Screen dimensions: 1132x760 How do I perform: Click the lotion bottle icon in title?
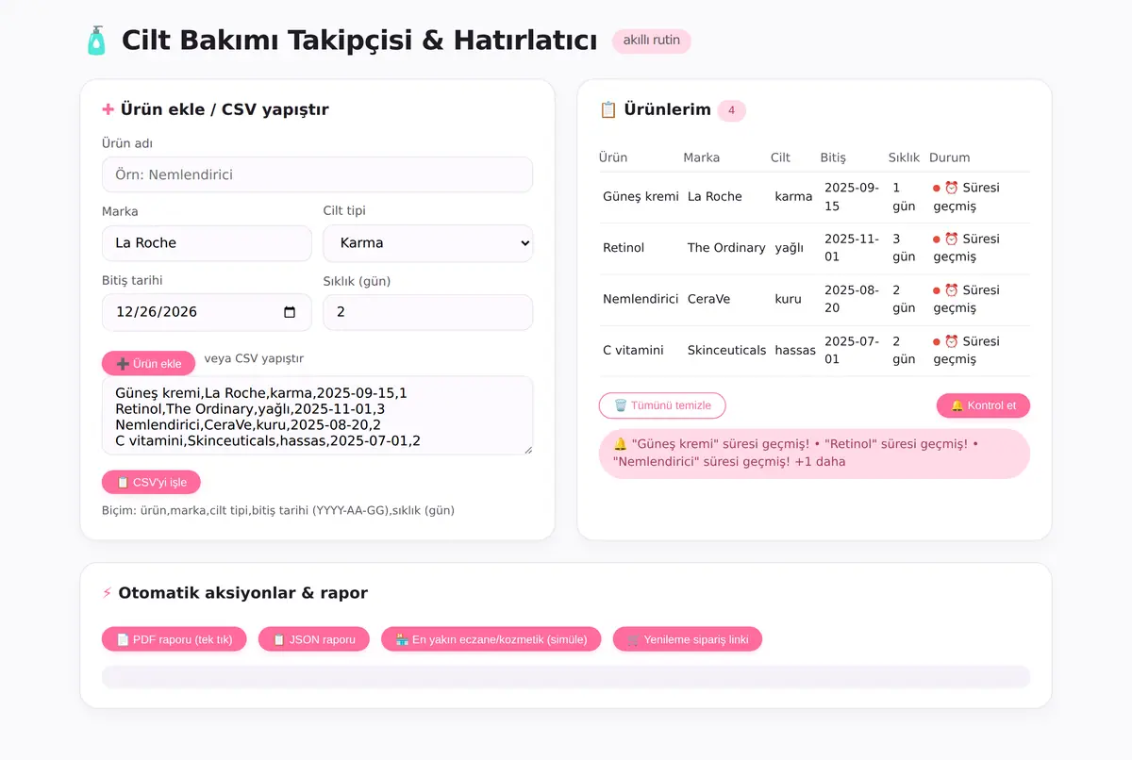pos(96,41)
